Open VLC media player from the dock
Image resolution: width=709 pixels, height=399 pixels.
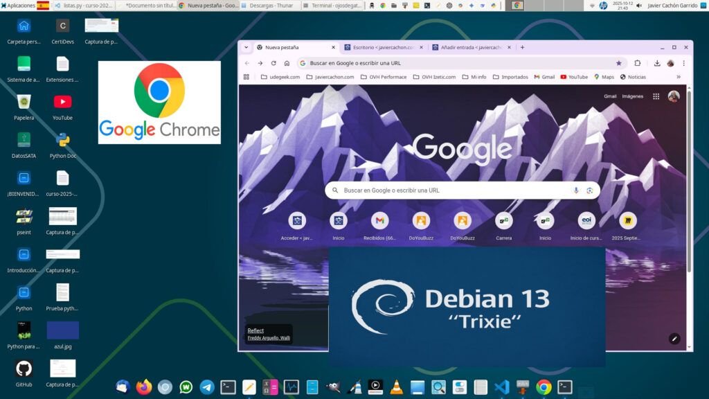pos(396,387)
